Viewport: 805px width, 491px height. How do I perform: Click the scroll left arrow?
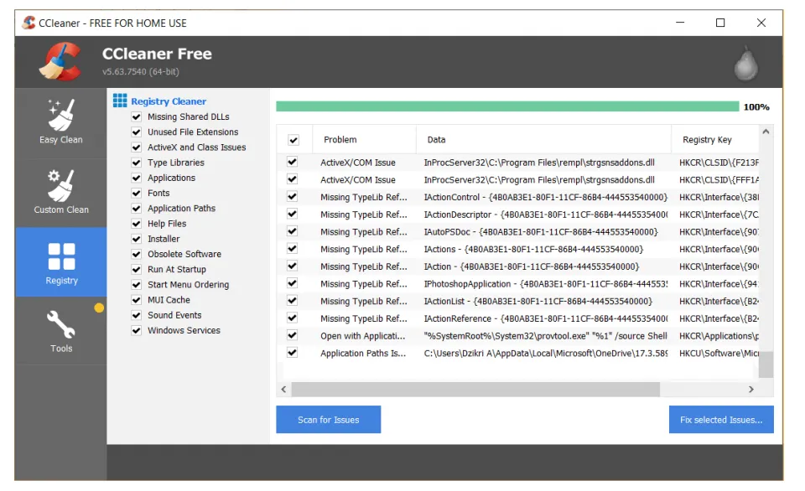[284, 390]
